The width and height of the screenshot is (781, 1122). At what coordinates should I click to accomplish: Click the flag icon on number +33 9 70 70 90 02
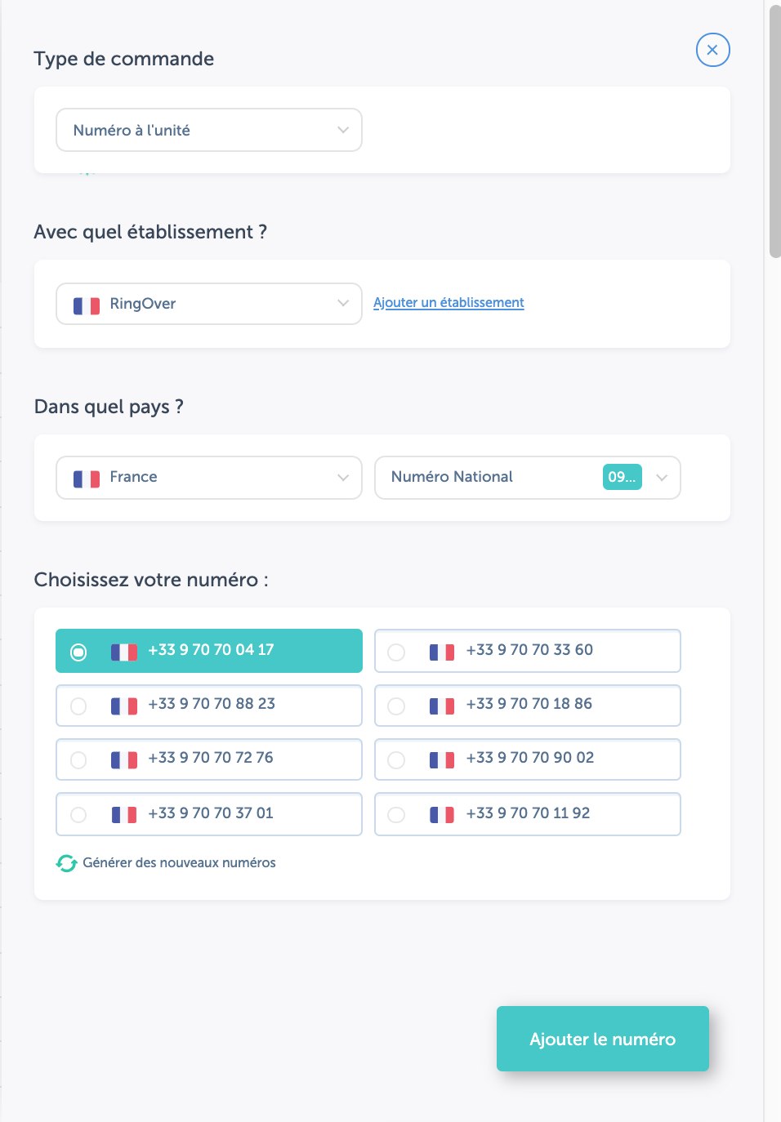(441, 759)
